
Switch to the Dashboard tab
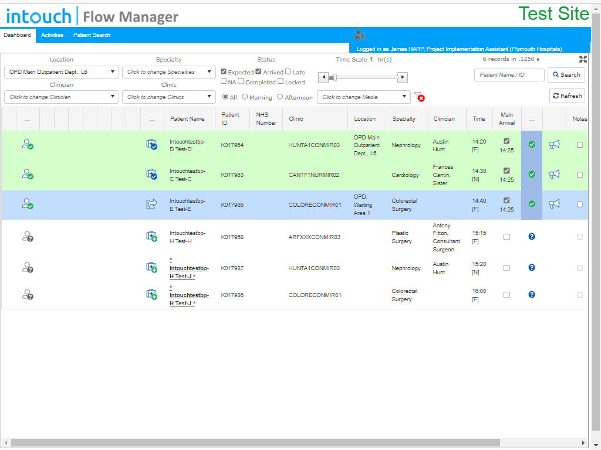coord(18,35)
